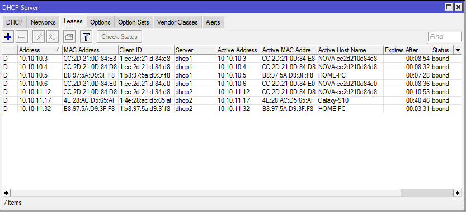Sort by the Active Host Name column header
The image size is (466, 212).
[x=350, y=50]
